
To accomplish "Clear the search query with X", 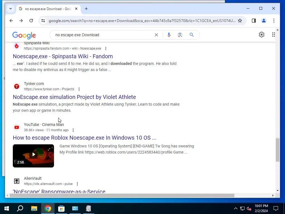I will coord(156,35).
